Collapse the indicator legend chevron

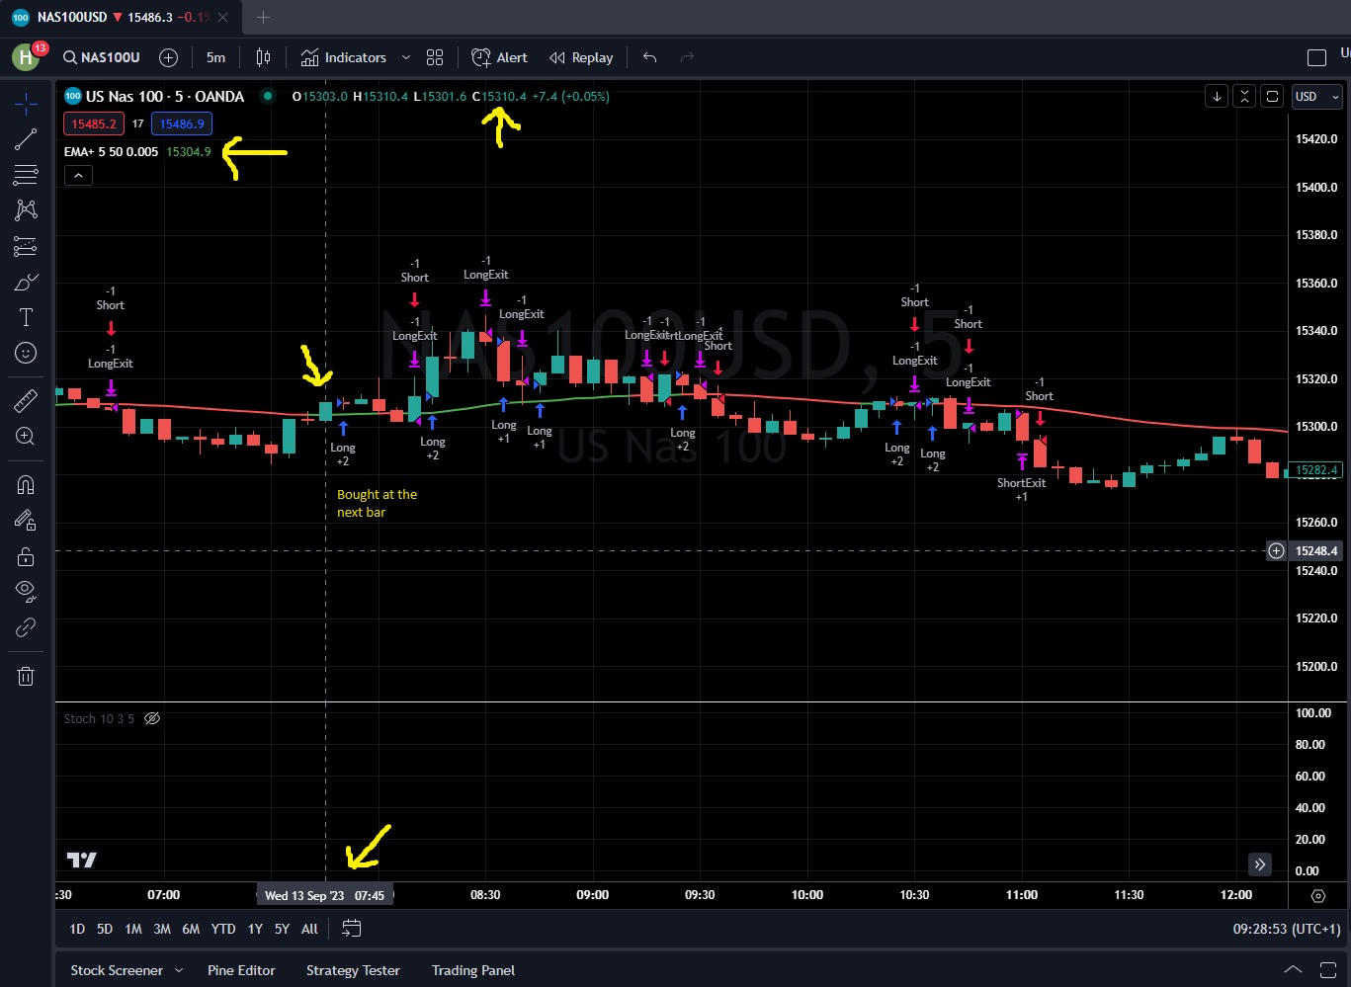pos(78,176)
